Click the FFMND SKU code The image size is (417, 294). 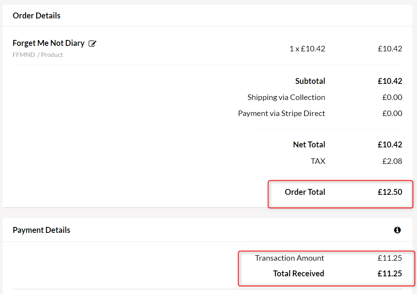coord(24,55)
